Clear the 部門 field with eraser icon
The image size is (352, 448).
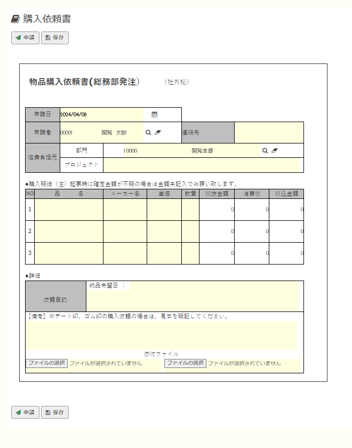tap(275, 150)
